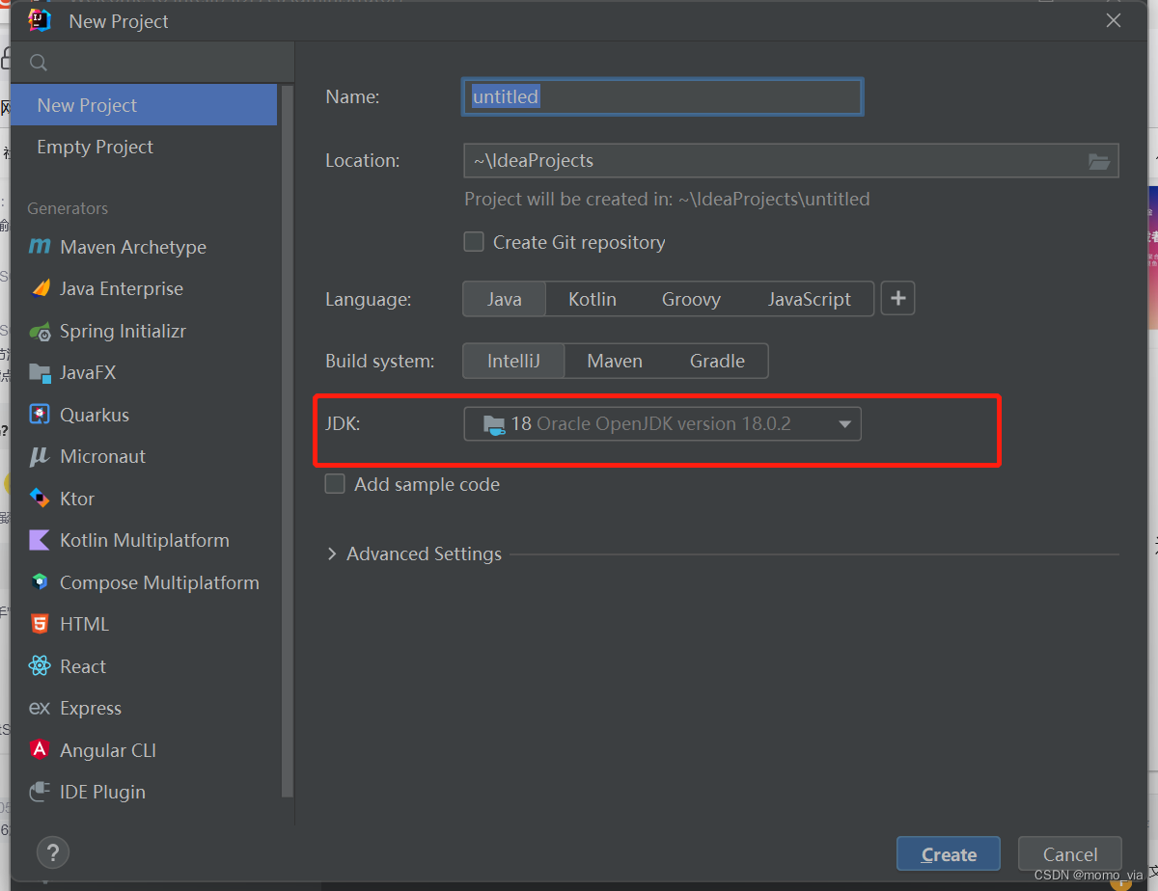
Task: Click the help question mark button
Action: [x=53, y=852]
